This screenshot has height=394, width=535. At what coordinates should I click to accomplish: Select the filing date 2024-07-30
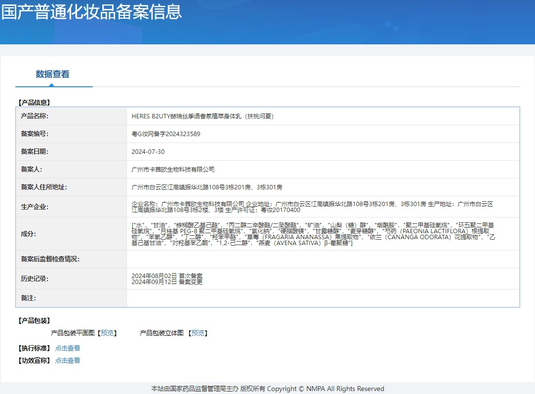tap(148, 151)
